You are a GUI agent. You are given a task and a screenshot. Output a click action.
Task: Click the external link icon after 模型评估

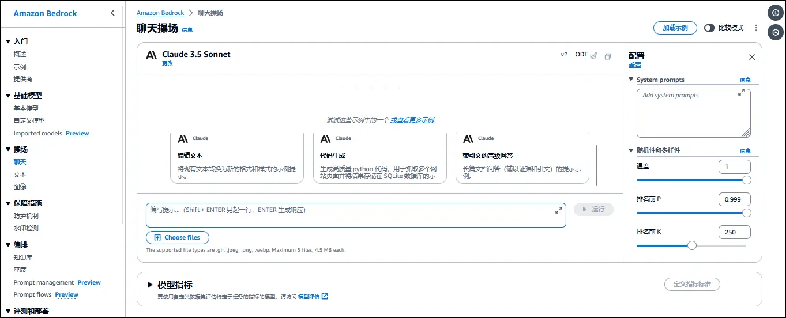coord(325,297)
